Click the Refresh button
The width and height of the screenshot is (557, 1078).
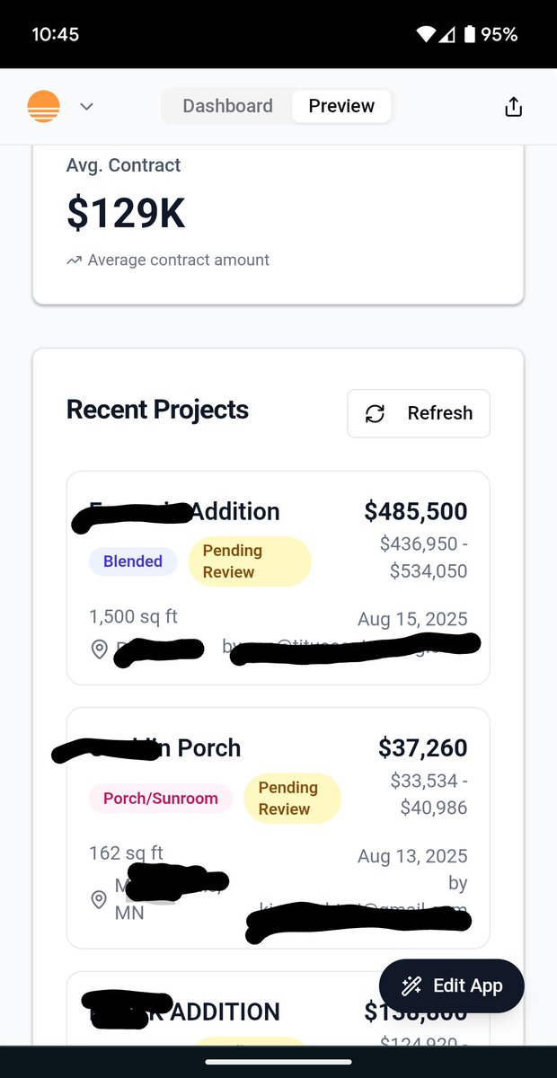click(419, 413)
